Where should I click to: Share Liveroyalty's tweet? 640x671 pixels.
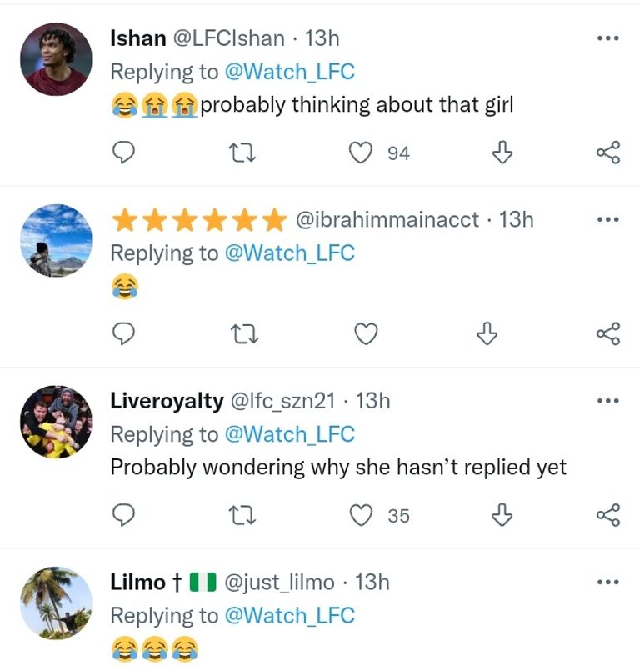(x=608, y=516)
